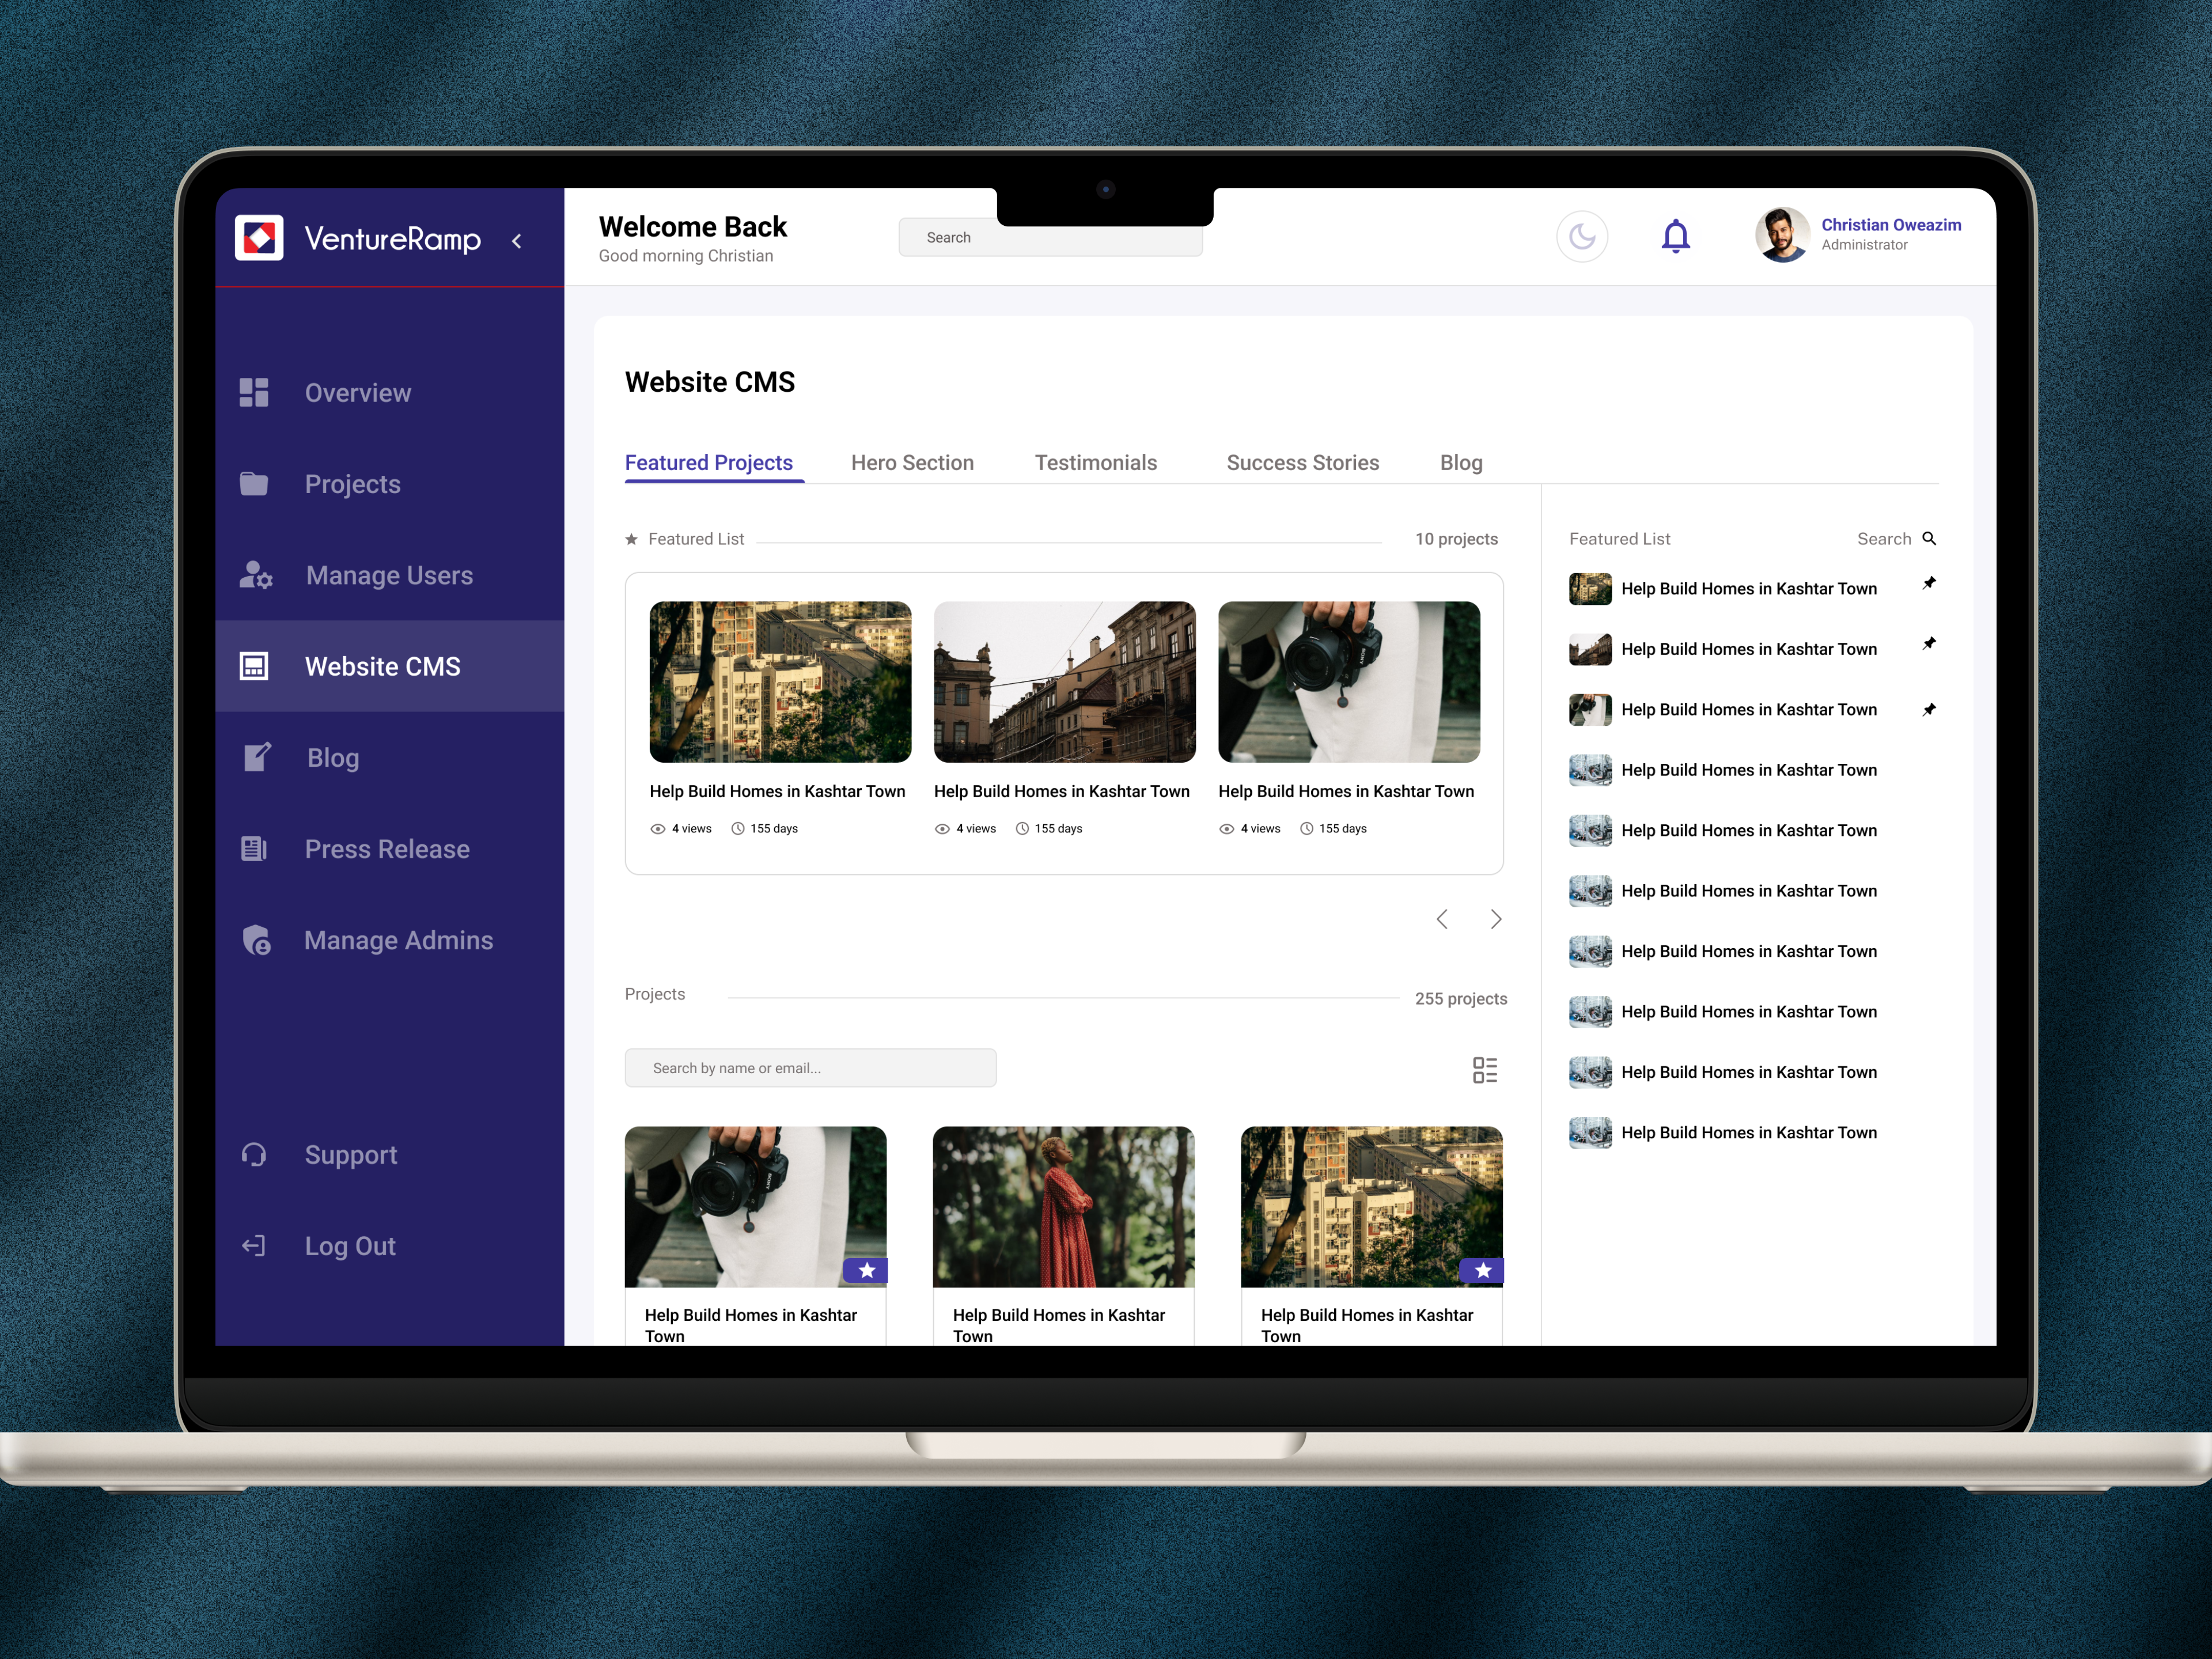
Task: Collapse the sidebar with the chevron
Action: (517, 241)
